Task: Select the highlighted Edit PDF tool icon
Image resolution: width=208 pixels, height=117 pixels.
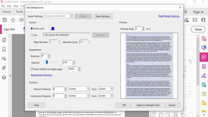Action: tap(204, 57)
